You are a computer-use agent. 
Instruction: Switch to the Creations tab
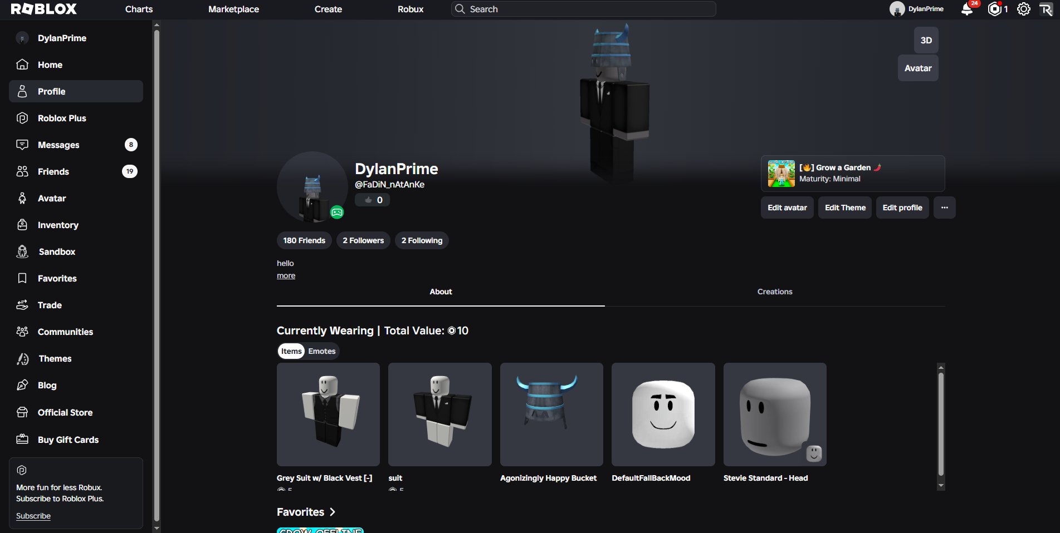pyautogui.click(x=775, y=292)
